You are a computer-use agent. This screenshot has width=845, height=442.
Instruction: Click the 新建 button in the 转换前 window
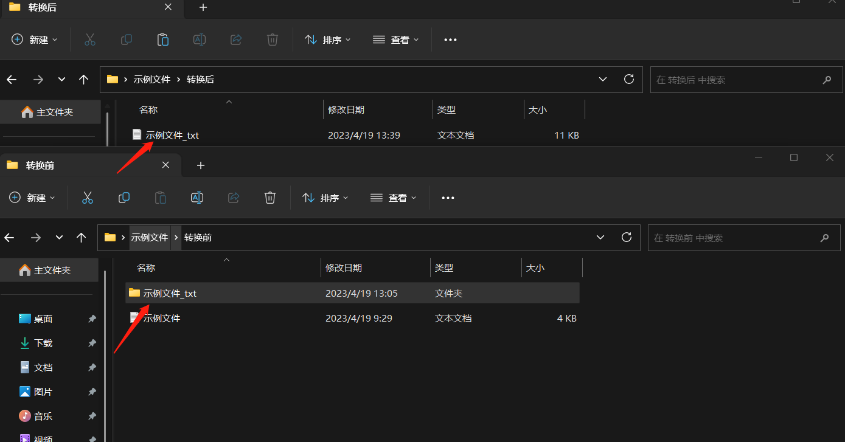click(32, 197)
